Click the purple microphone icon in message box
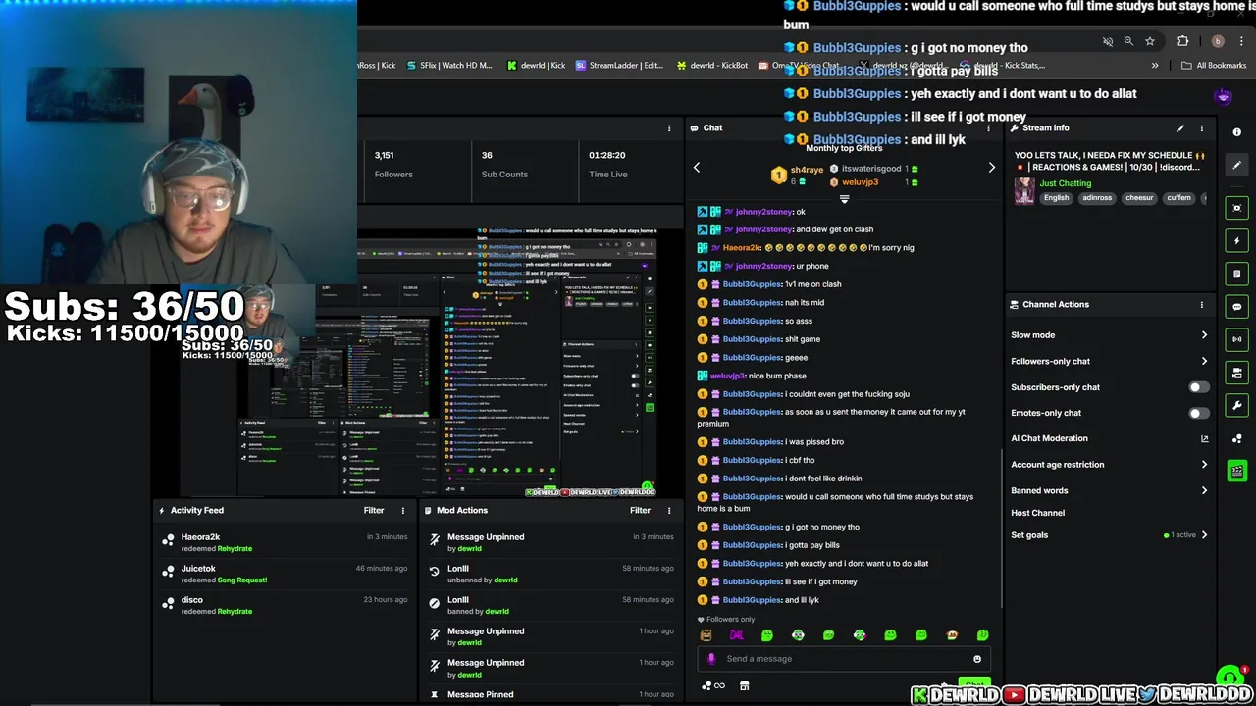The width and height of the screenshot is (1256, 706). [711, 659]
